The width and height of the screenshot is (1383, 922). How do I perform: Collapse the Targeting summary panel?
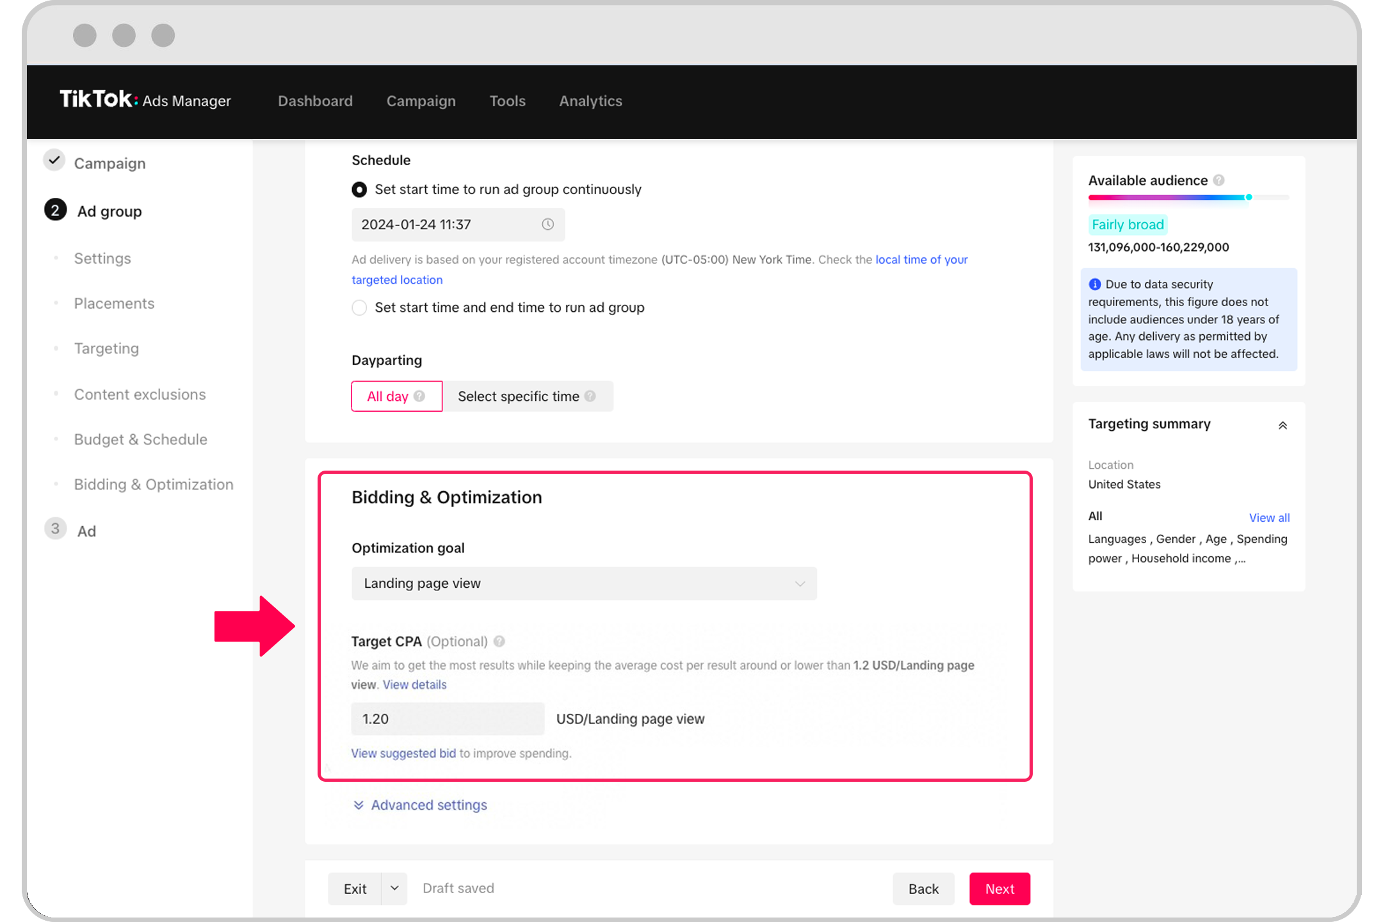pyautogui.click(x=1282, y=425)
